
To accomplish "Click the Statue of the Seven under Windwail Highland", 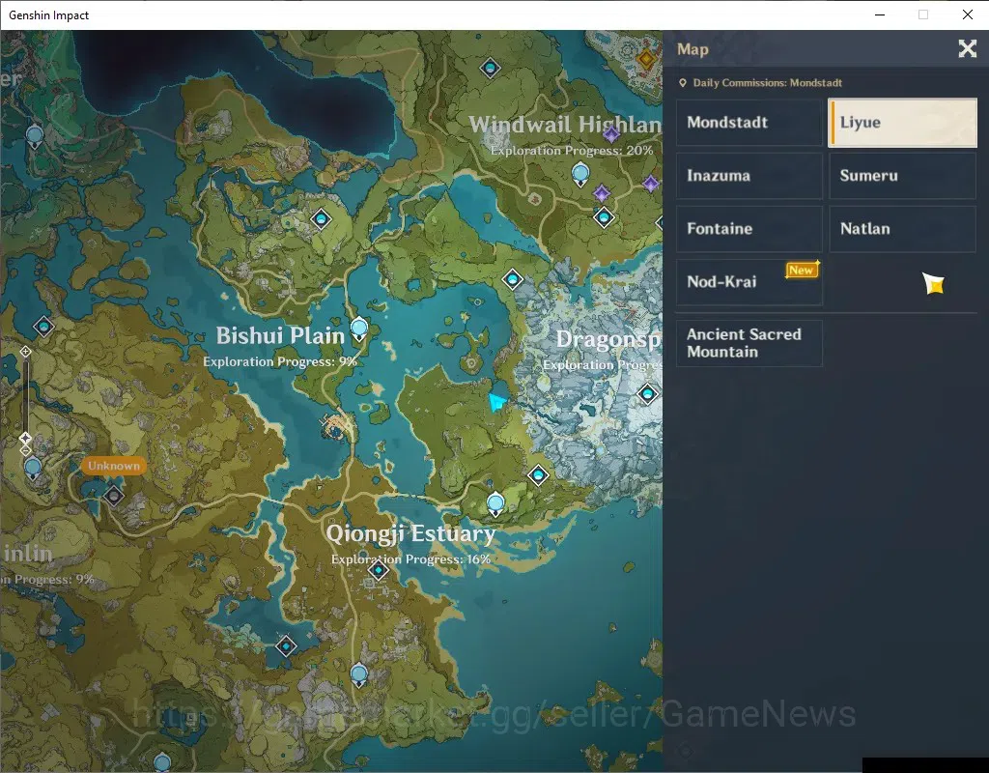I will (580, 174).
